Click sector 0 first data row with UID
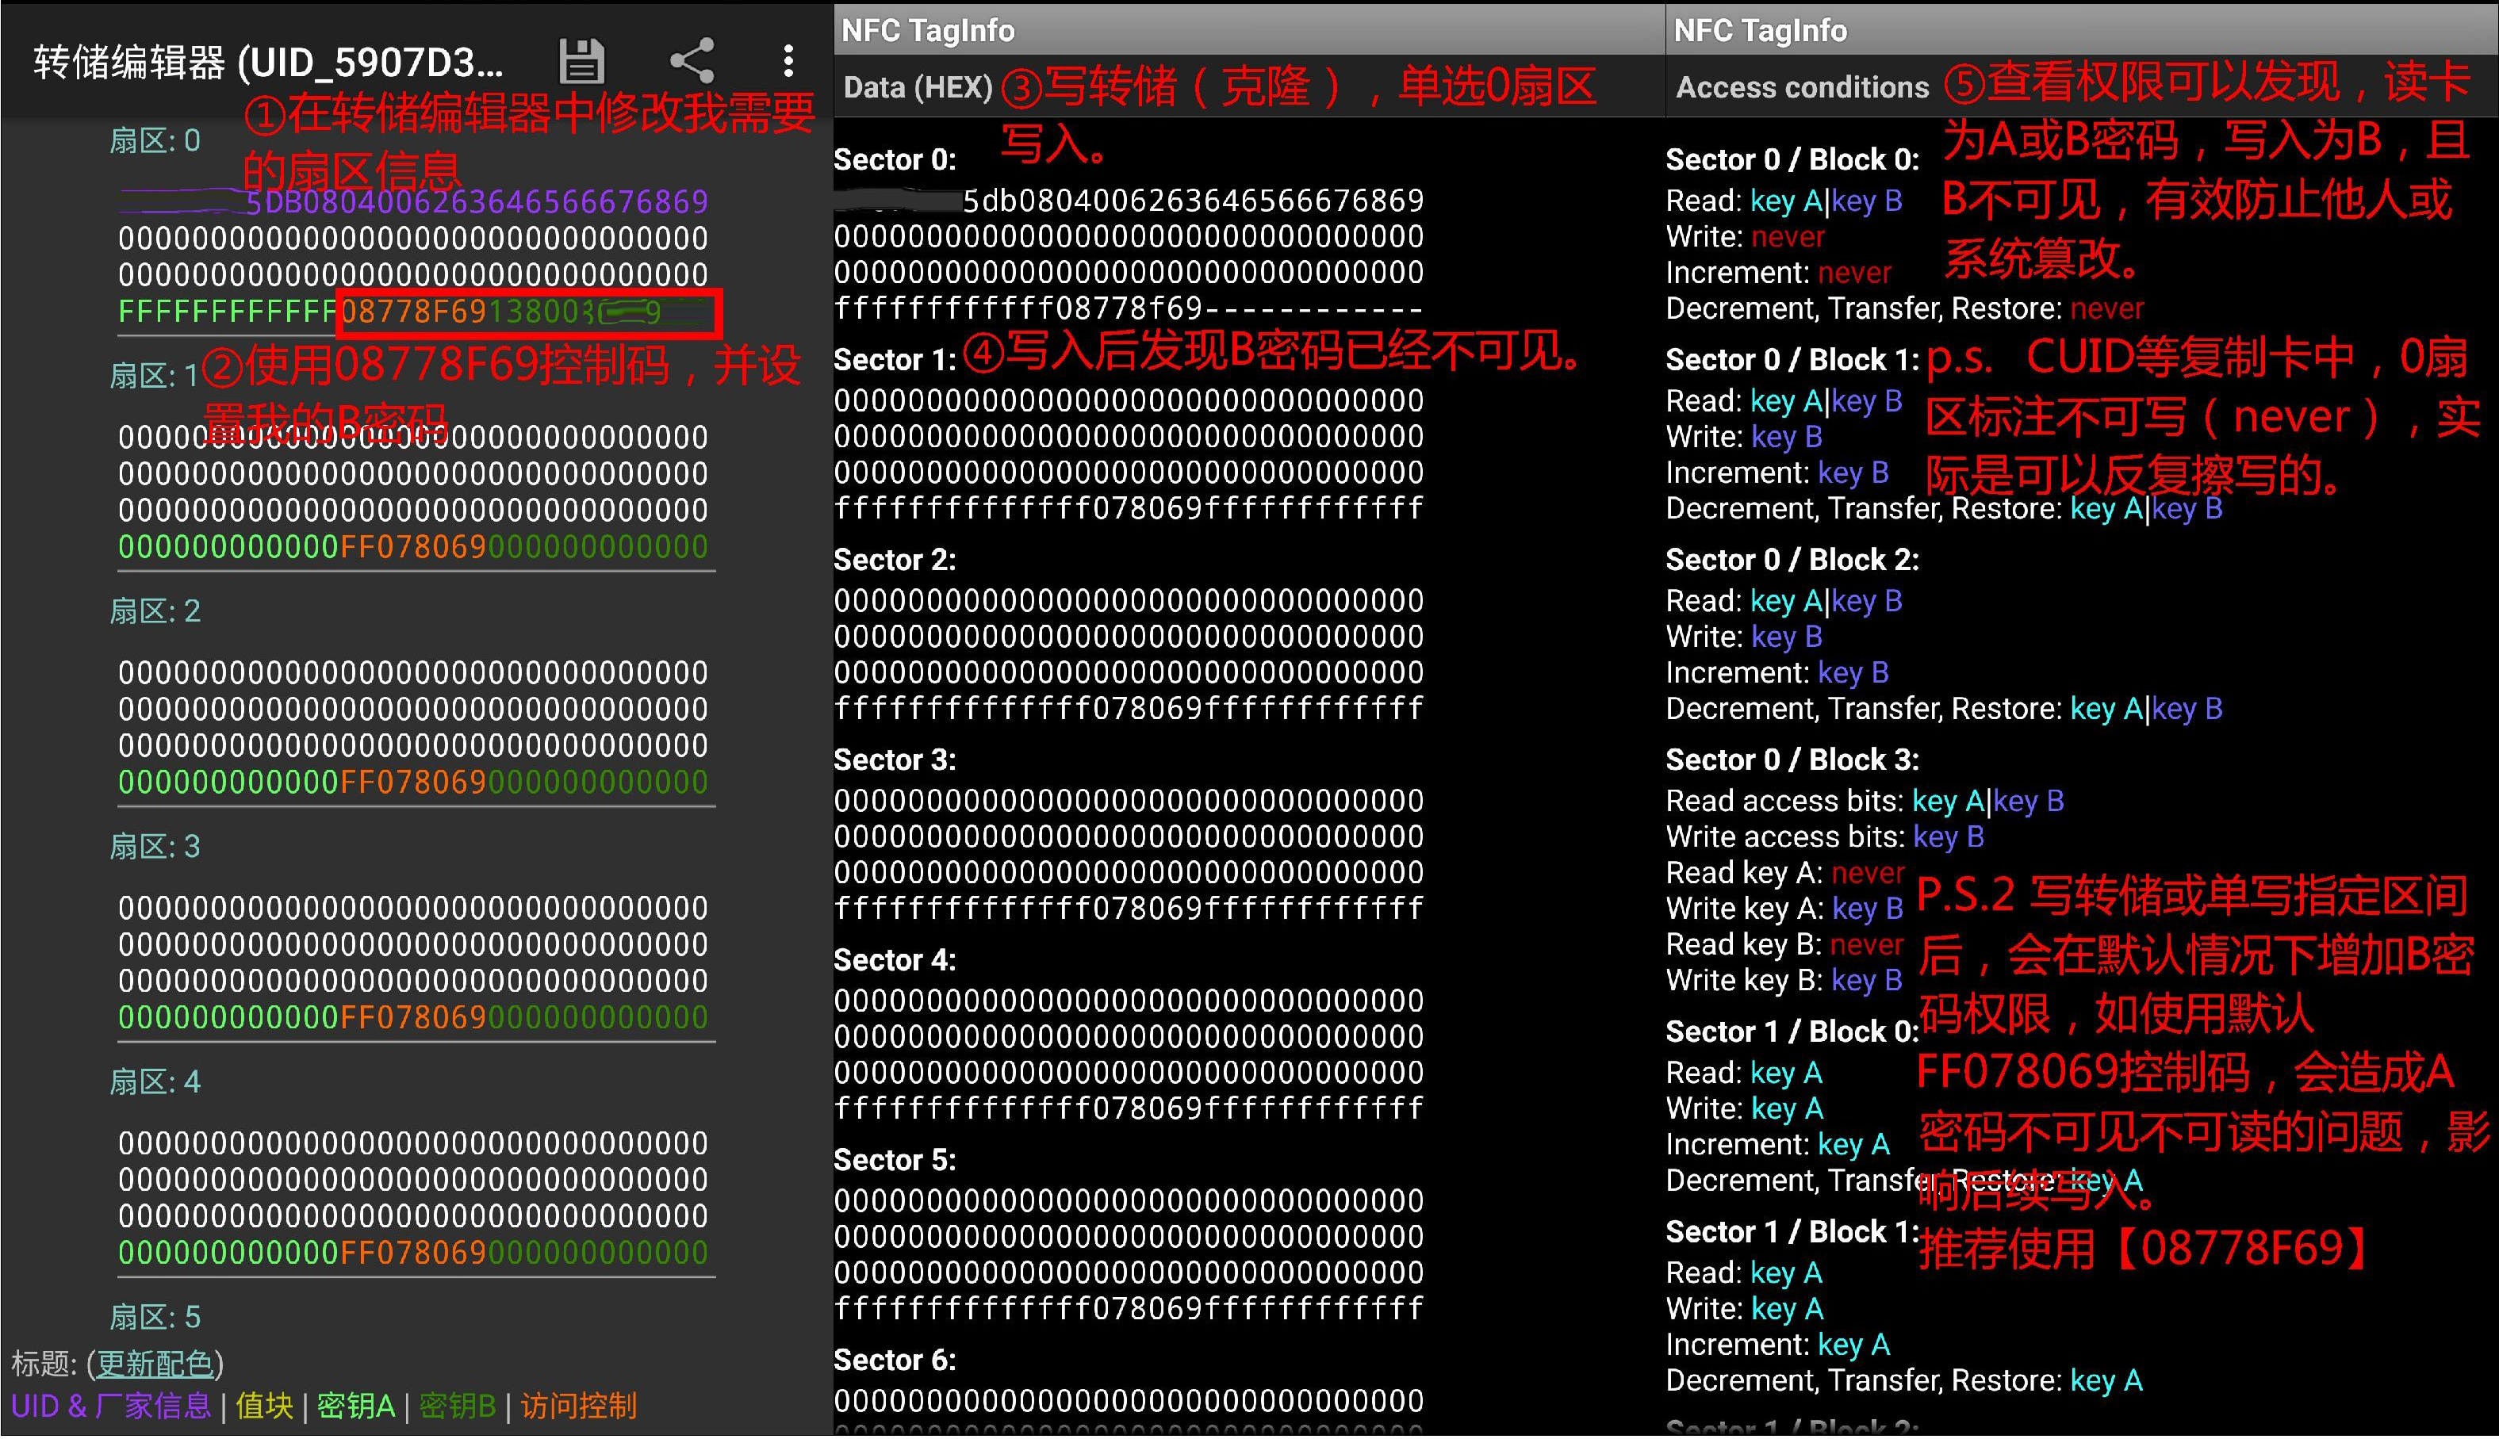The width and height of the screenshot is (2499, 1439). click(x=413, y=203)
